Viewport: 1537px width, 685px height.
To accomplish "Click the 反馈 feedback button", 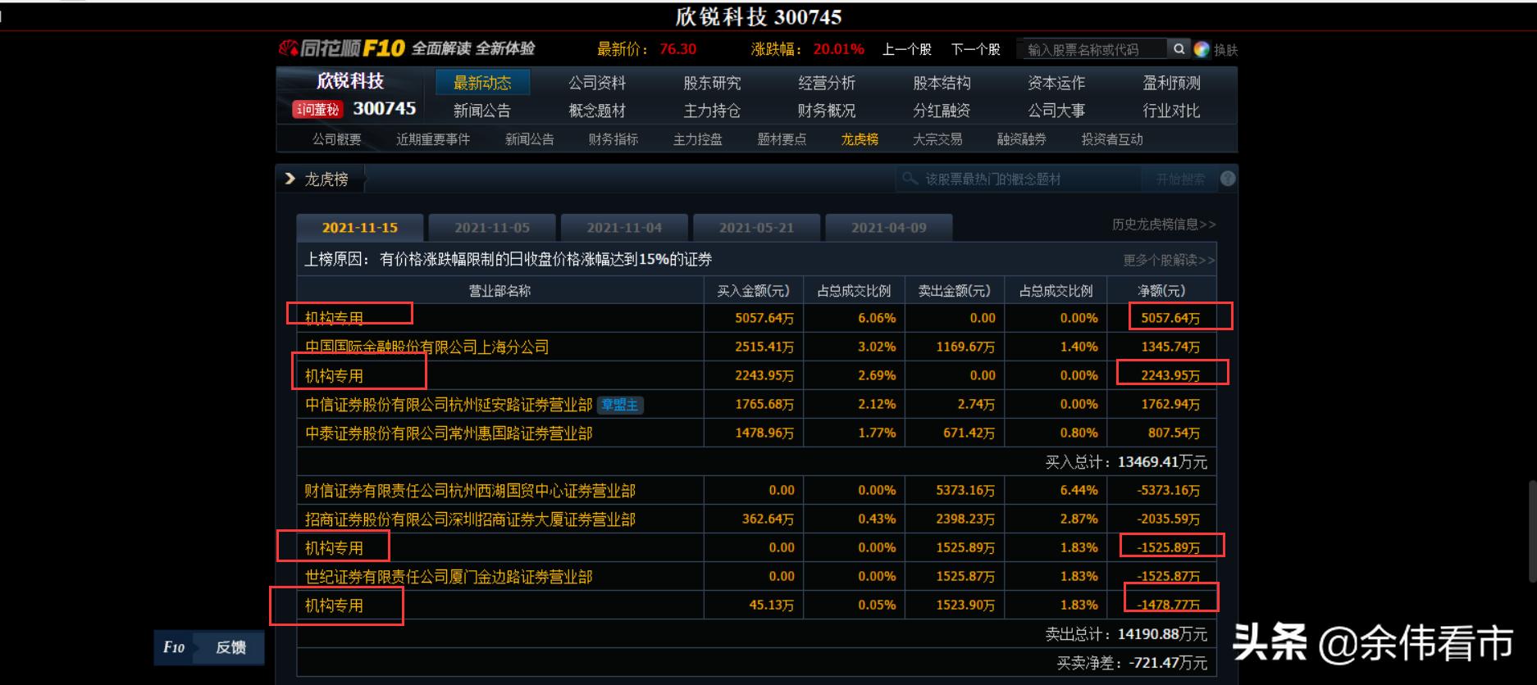I will tap(231, 647).
